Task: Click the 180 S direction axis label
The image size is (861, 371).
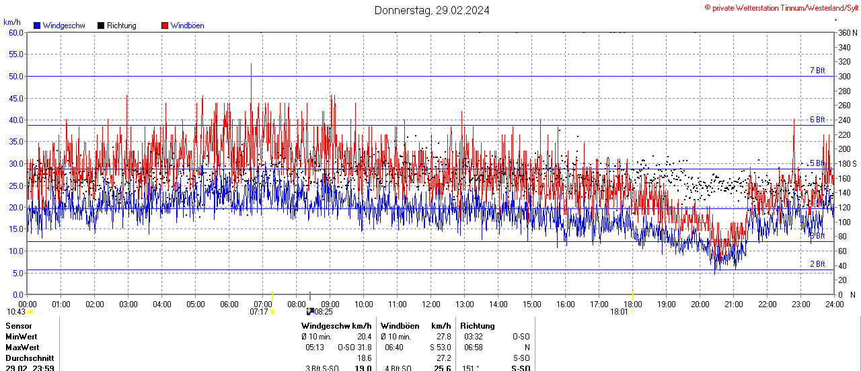Action: [x=848, y=164]
